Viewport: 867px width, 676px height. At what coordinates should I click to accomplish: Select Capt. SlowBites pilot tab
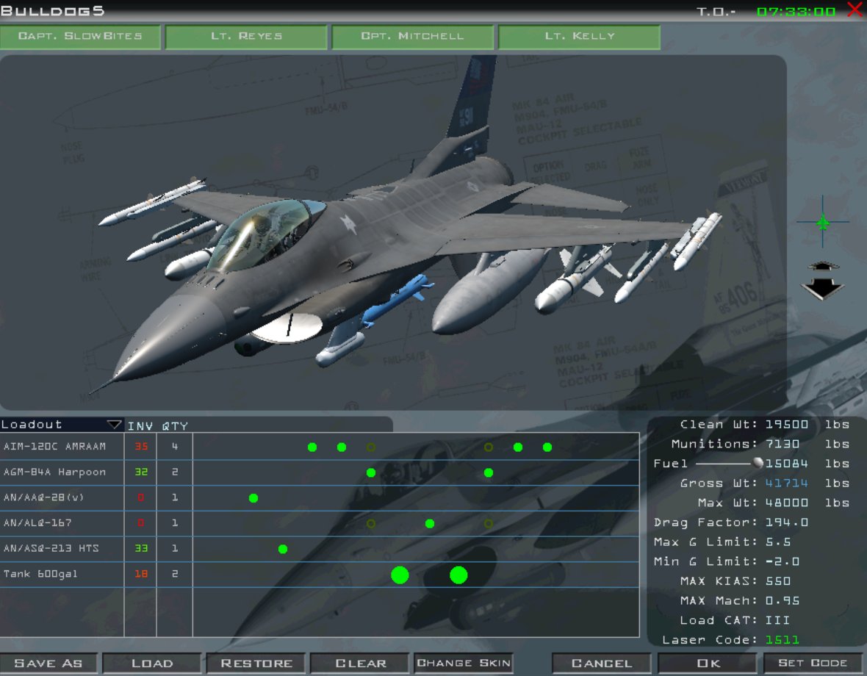click(x=80, y=37)
